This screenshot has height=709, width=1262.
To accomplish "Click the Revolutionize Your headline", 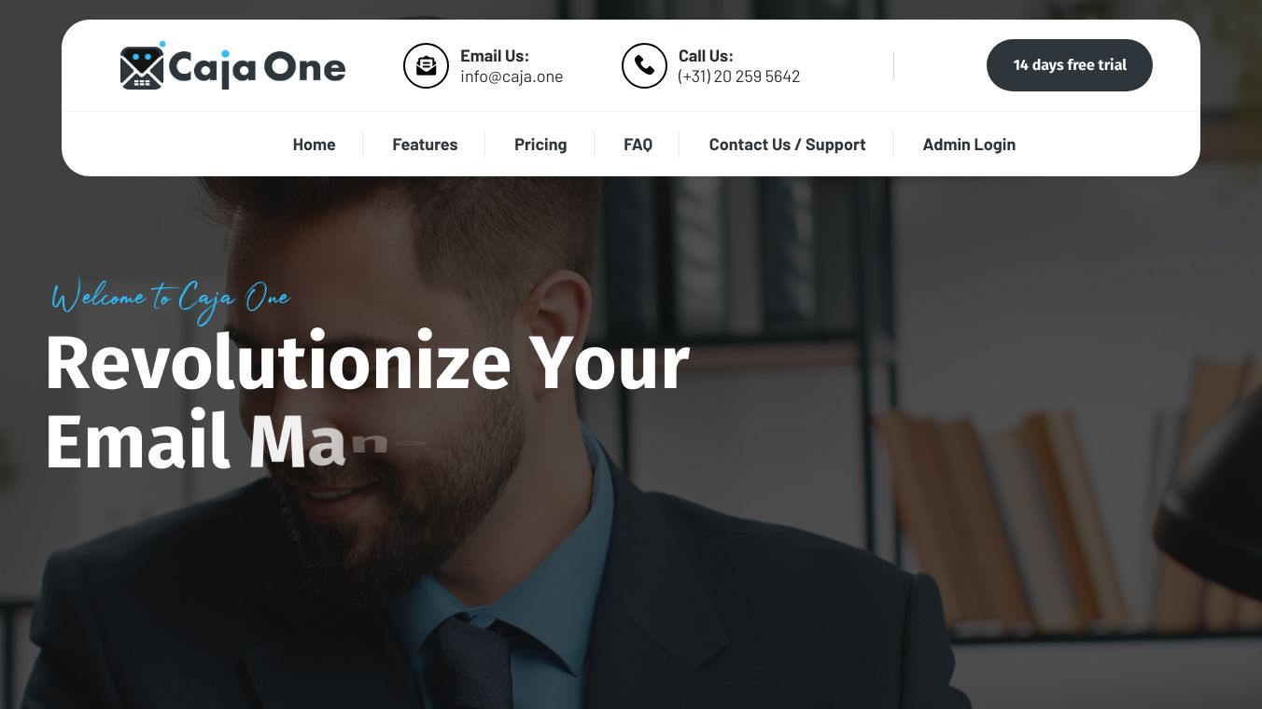I will 367,362.
